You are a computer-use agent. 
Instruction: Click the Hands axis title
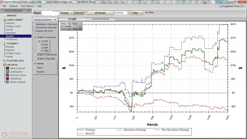pyautogui.click(x=152, y=125)
